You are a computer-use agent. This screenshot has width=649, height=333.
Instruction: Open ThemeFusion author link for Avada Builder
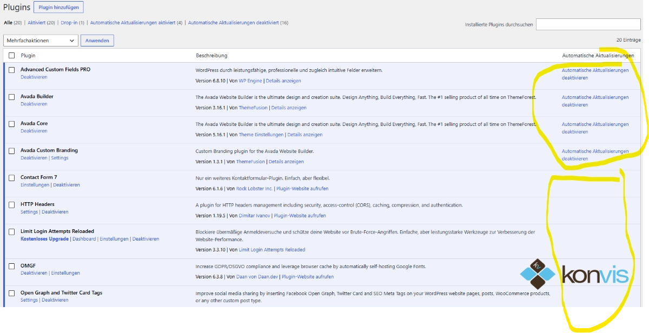tap(254, 108)
